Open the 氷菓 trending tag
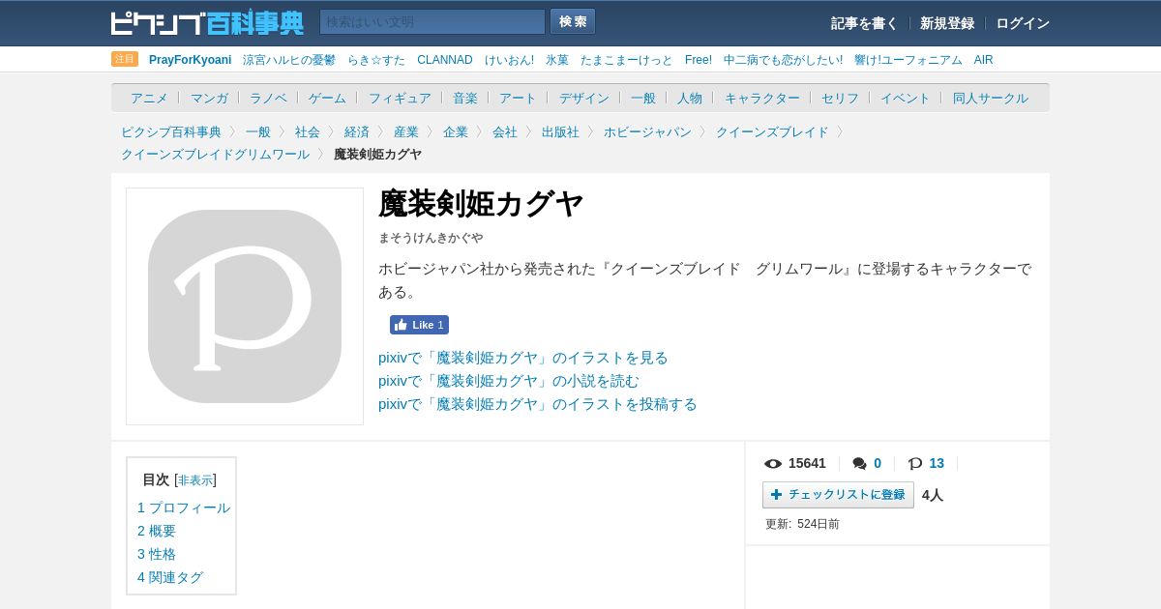 [557, 60]
